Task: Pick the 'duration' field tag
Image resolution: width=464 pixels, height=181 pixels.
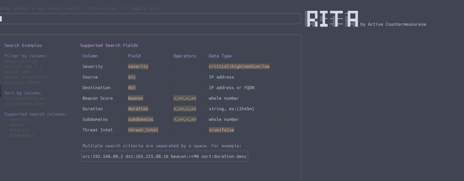Action: [138, 109]
